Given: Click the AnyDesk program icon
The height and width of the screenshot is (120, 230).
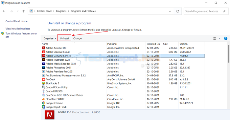Looking at the screenshot, I should [43, 79].
